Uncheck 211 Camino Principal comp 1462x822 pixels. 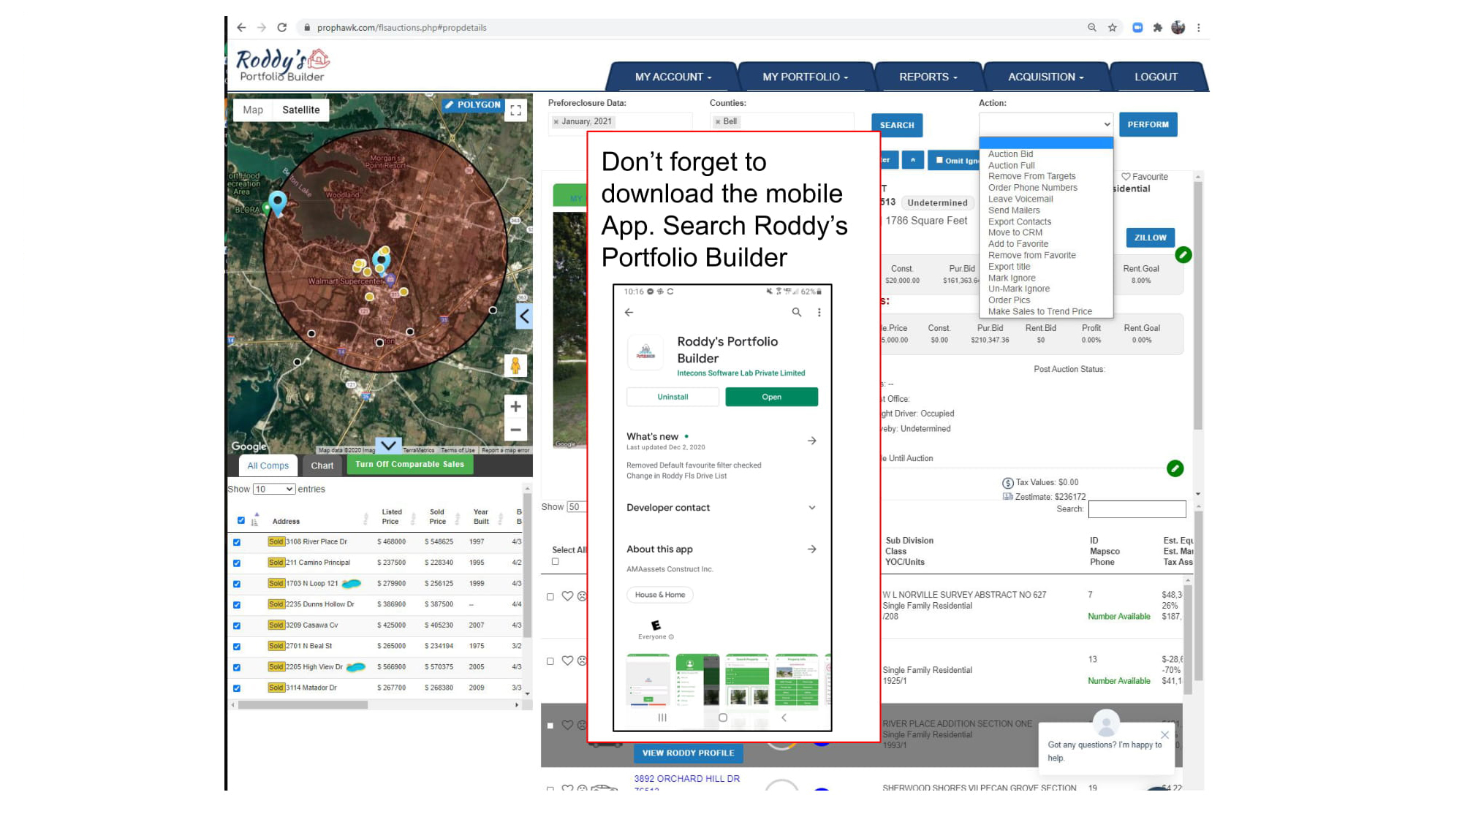tap(237, 563)
